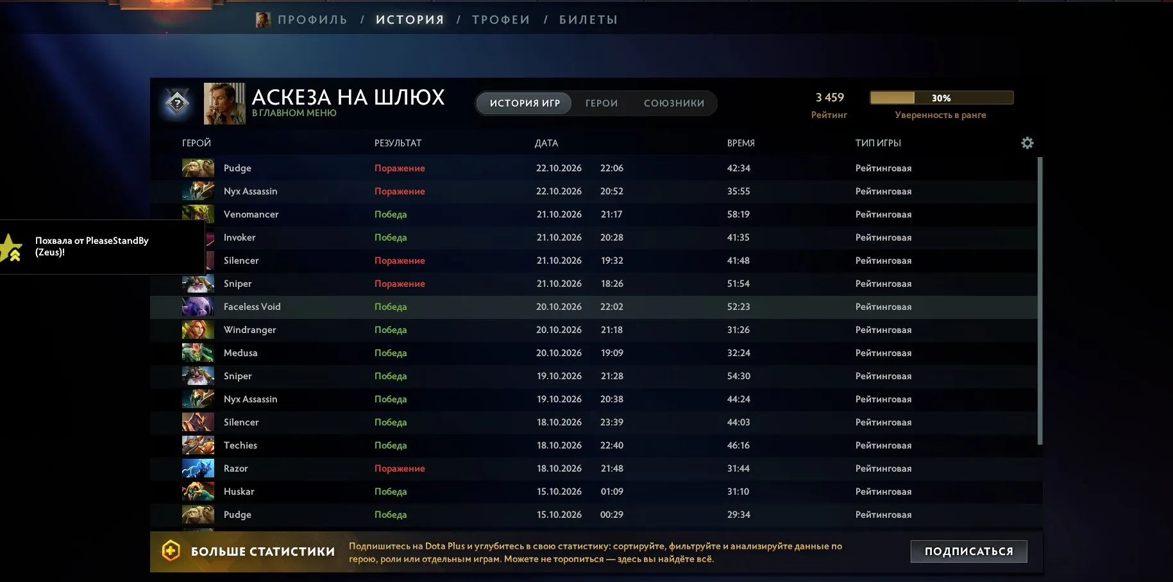Click the Huskar hero icon
This screenshot has height=582, width=1173.
tap(198, 492)
